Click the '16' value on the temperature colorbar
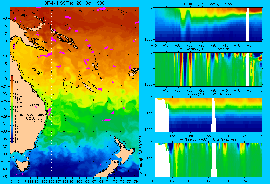270x184 pixels. [x=16, y=125]
